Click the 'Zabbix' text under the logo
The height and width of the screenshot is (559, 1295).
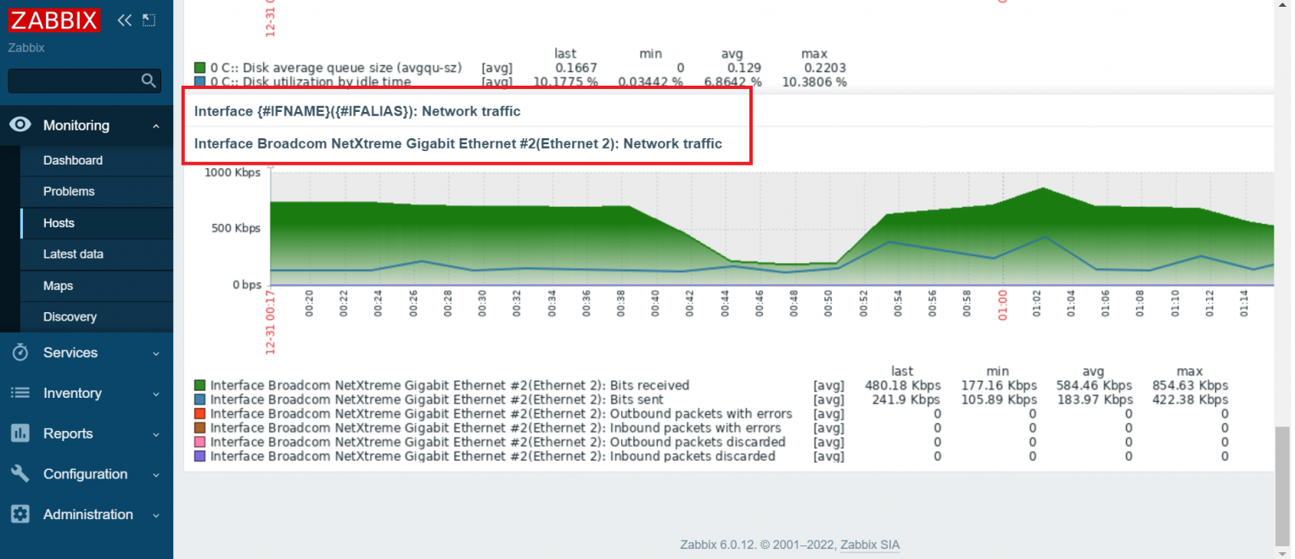[x=26, y=48]
